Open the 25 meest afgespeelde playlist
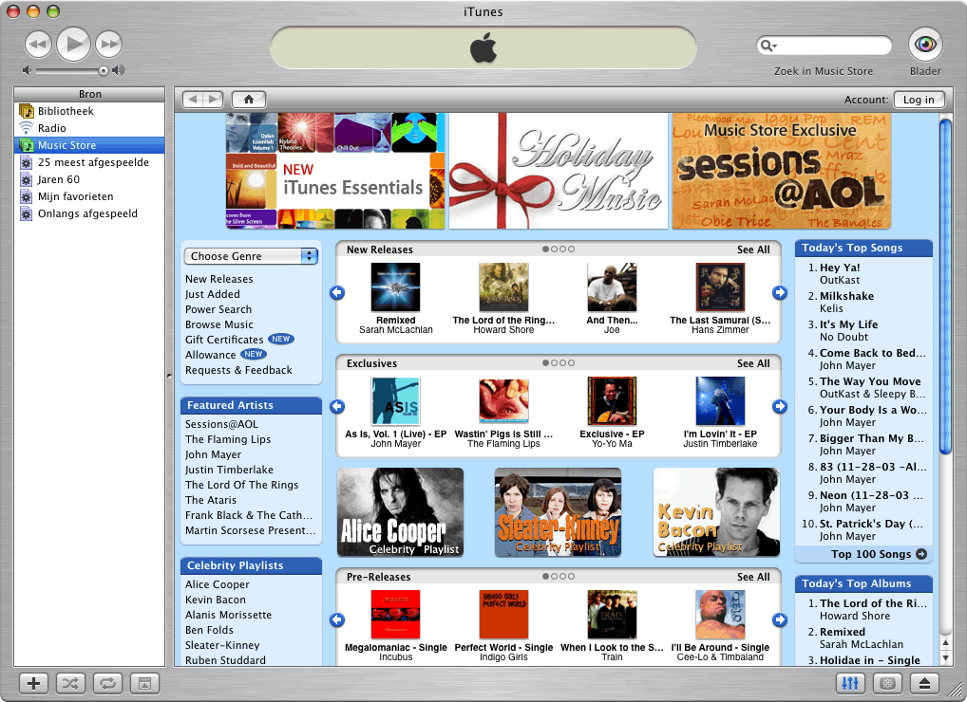 [x=89, y=162]
